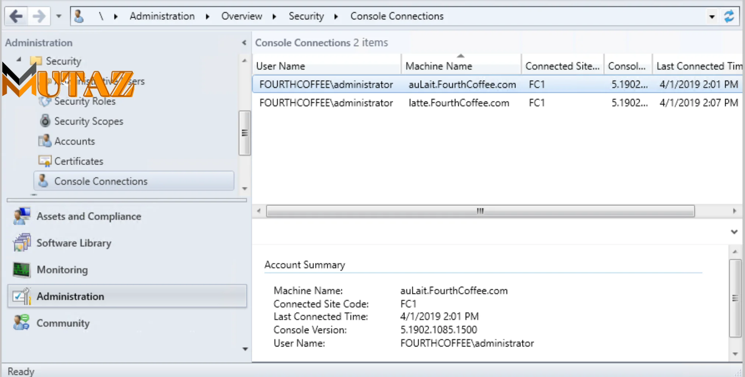Click details pane scrollbar up arrow
745x377 pixels.
(x=735, y=252)
